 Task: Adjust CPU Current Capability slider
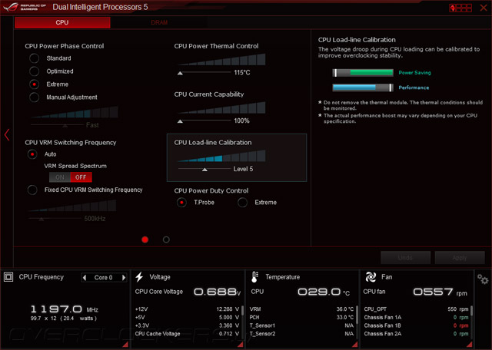coord(180,121)
